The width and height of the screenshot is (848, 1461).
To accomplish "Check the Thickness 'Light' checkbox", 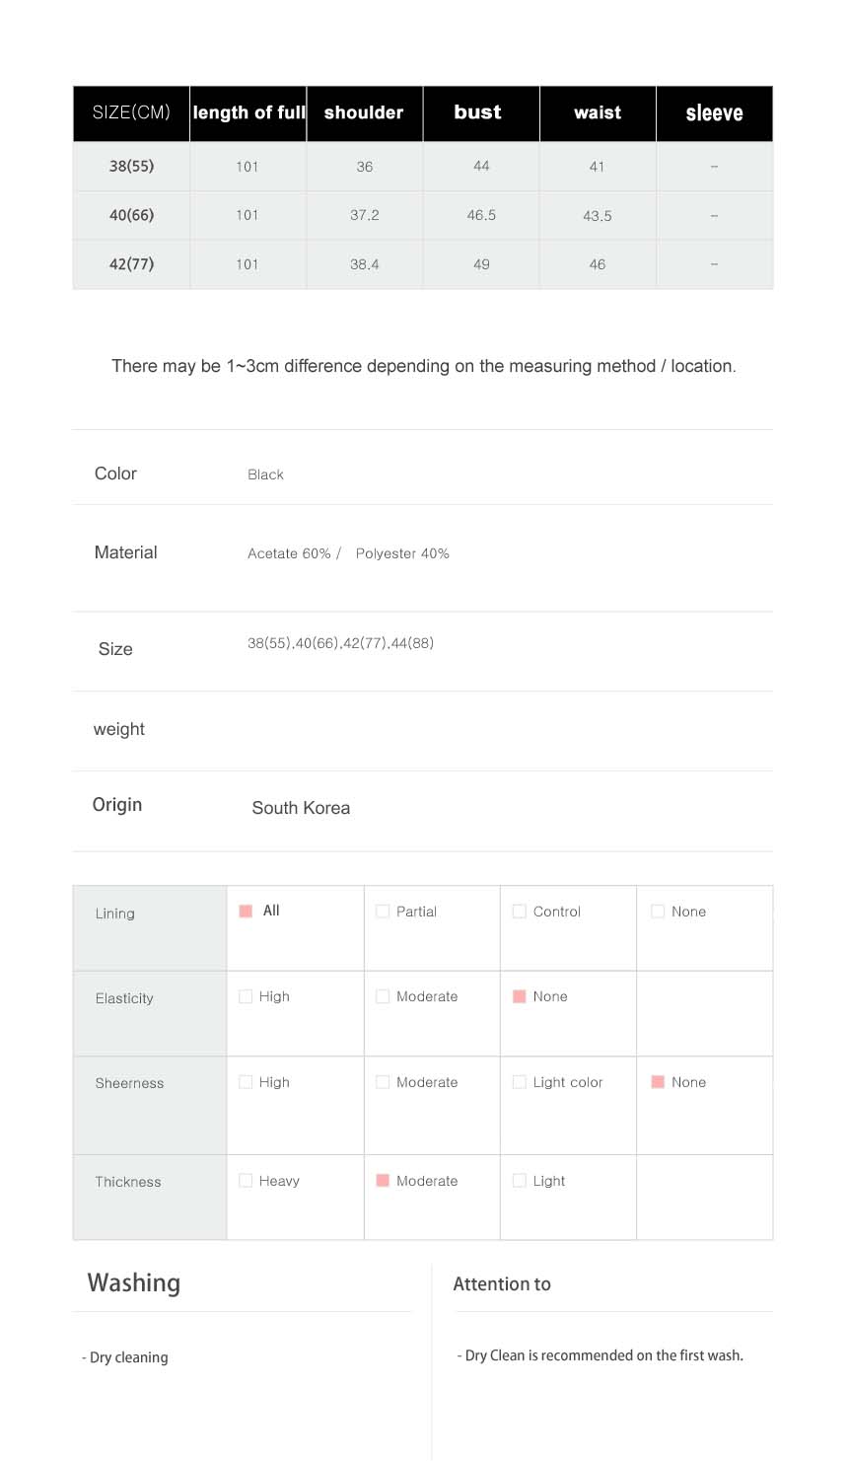I will pos(520,1181).
